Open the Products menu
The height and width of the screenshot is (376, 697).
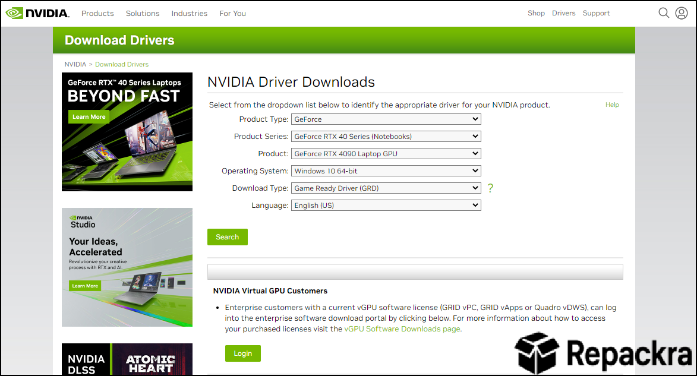pos(97,13)
